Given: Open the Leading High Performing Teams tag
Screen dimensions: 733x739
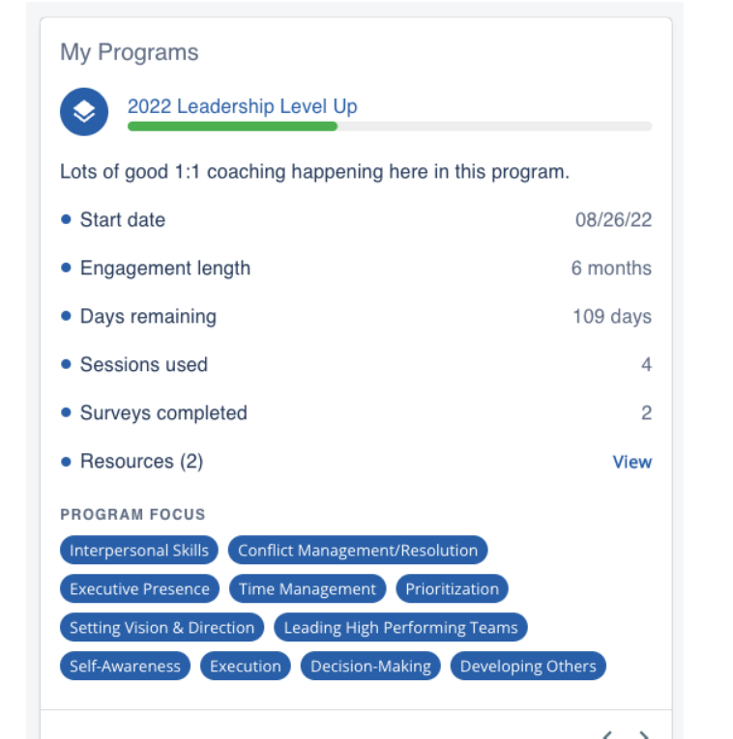Looking at the screenshot, I should point(400,628).
